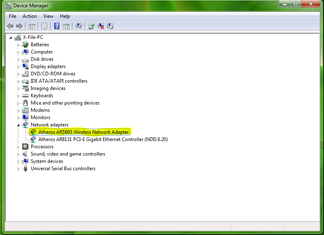Click the Keyboards category icon

coord(25,96)
